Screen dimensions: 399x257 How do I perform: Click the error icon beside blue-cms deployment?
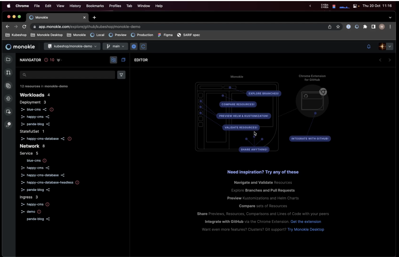point(51,110)
